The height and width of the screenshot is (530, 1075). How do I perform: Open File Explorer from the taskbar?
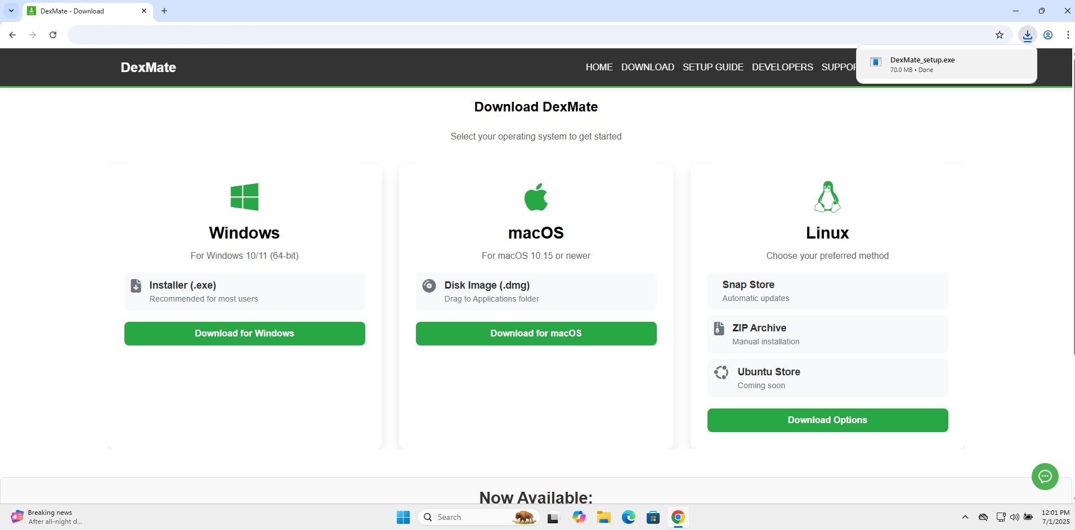click(604, 517)
